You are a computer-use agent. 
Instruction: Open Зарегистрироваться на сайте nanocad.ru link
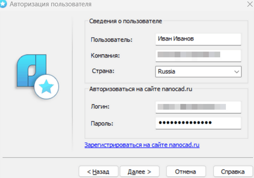[142, 145]
